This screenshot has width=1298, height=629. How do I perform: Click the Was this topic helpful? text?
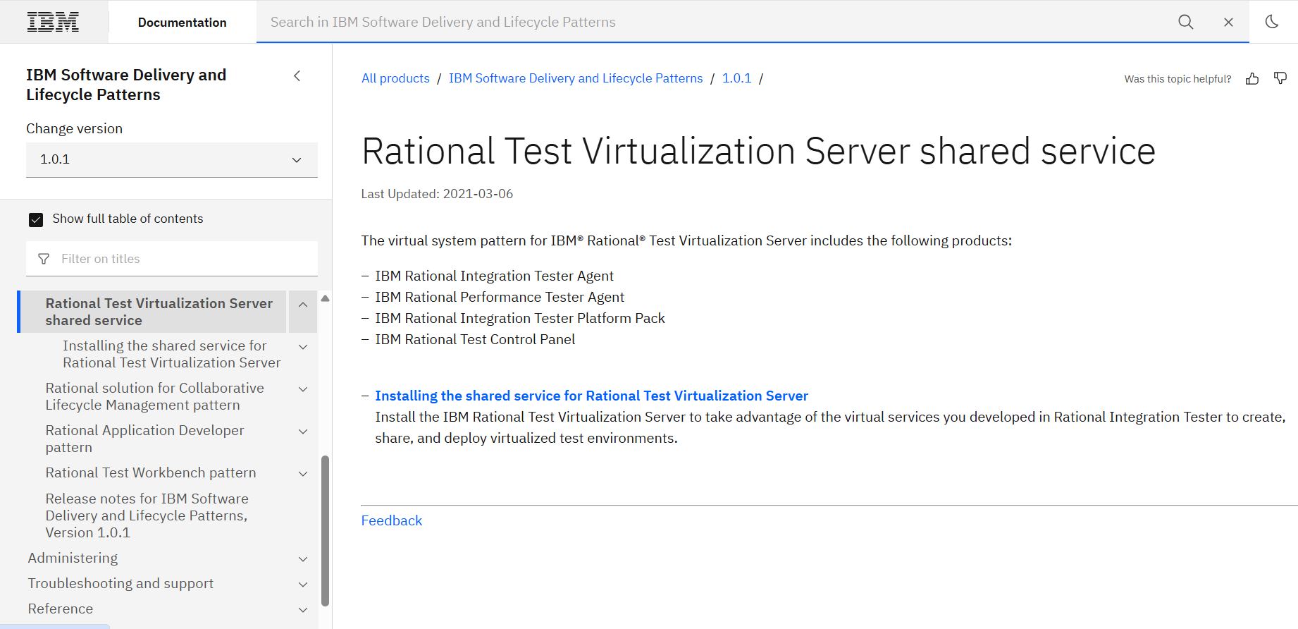point(1178,79)
